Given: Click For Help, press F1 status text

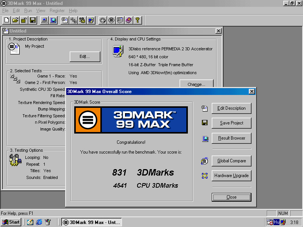Looking at the screenshot, I should click(17, 213).
